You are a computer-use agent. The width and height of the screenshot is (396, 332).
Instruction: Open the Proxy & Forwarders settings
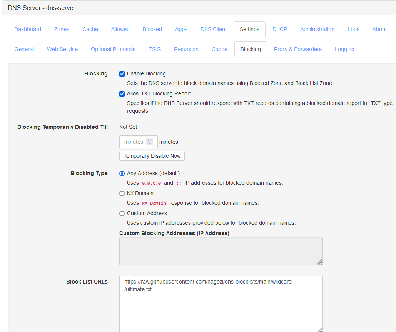[x=297, y=49]
